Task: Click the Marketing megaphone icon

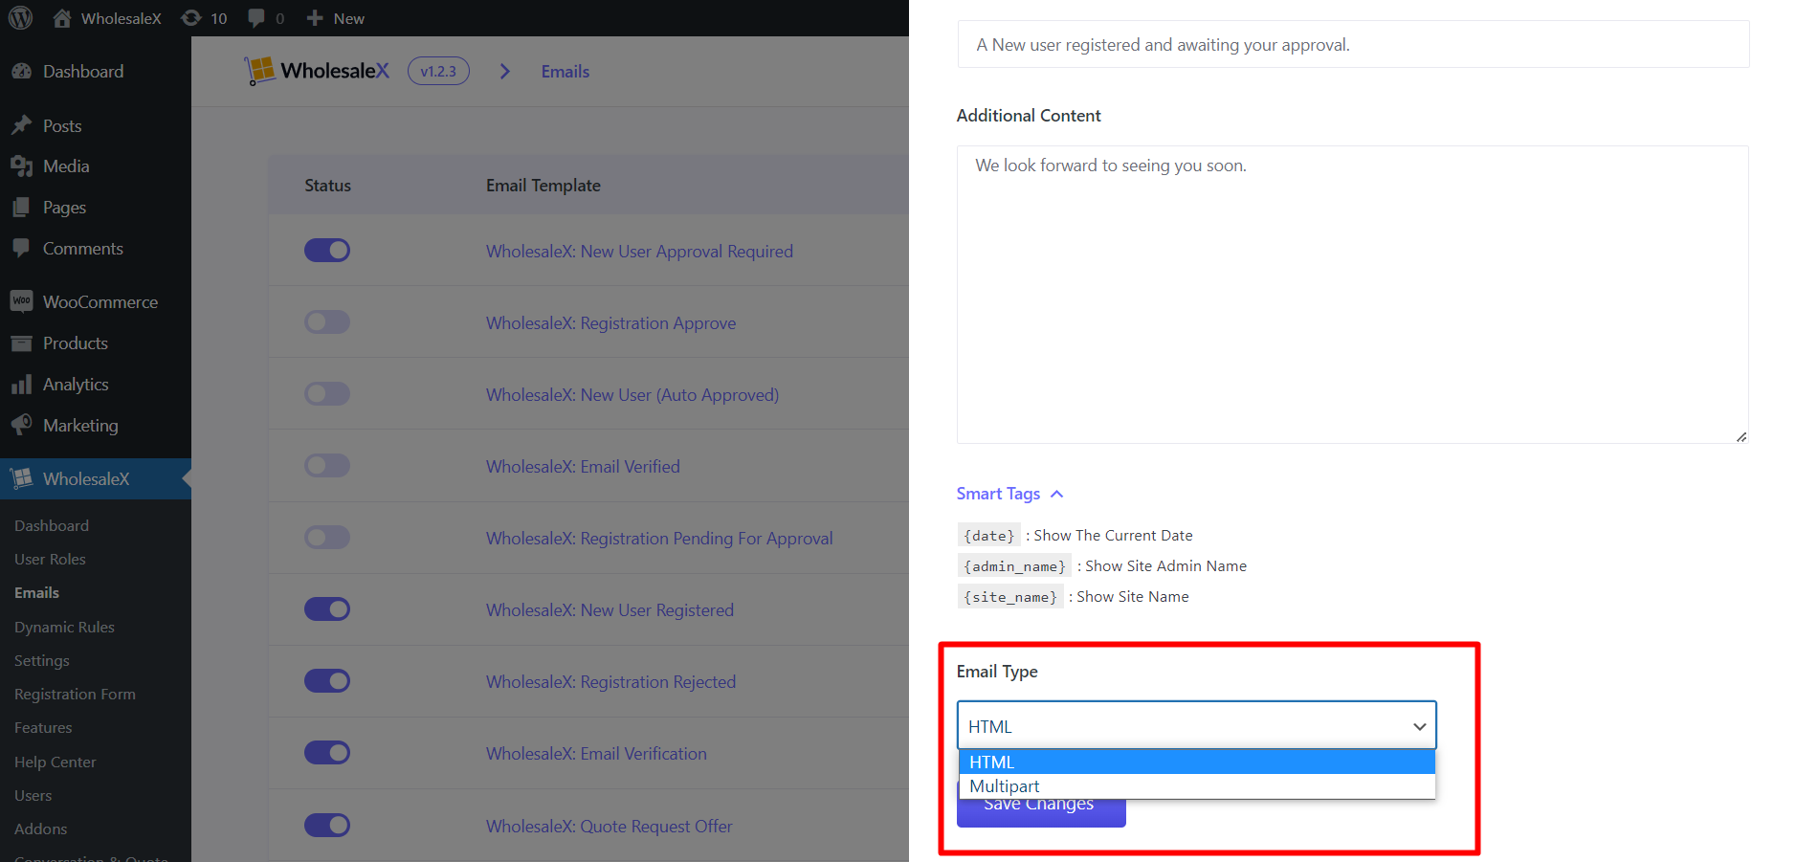Action: tap(21, 425)
